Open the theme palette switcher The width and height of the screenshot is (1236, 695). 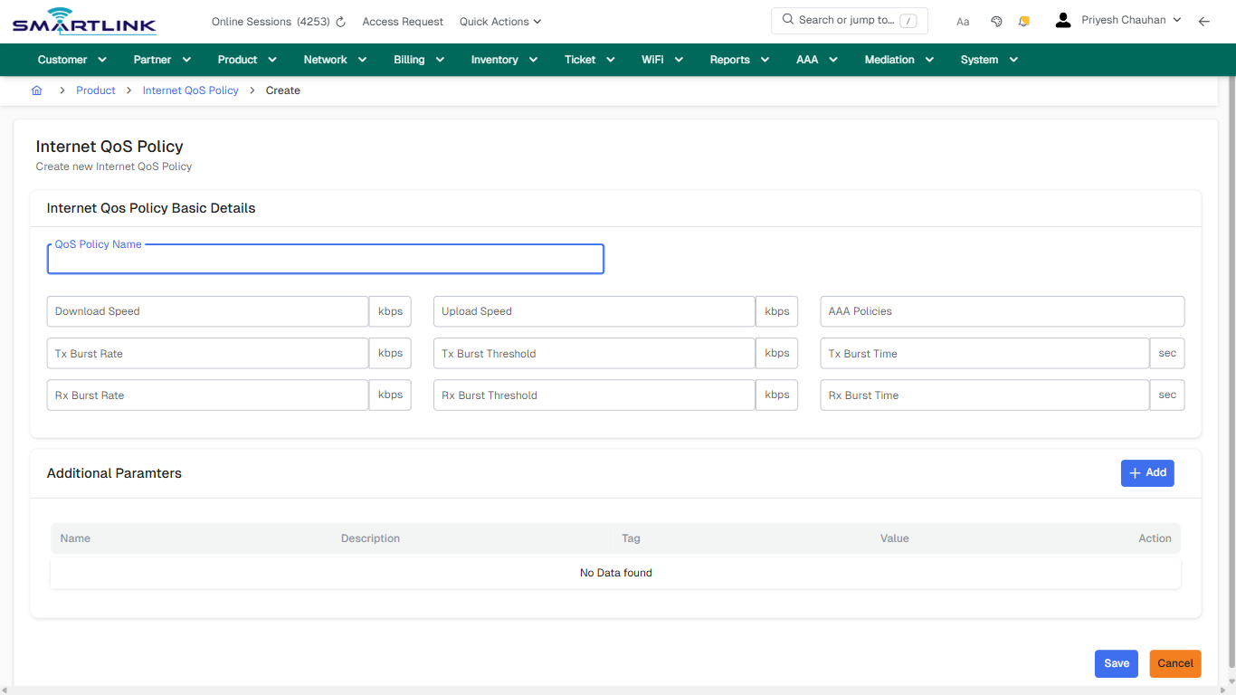coord(994,20)
